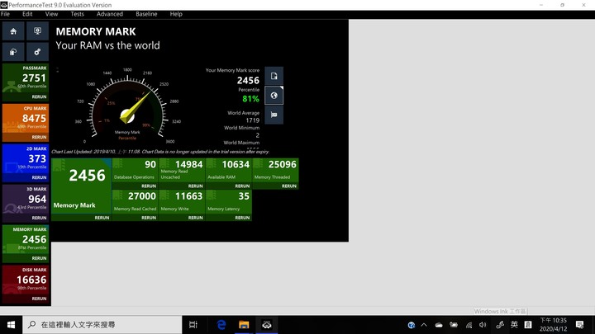Open the OneDrive cloud tray icon

point(439,325)
